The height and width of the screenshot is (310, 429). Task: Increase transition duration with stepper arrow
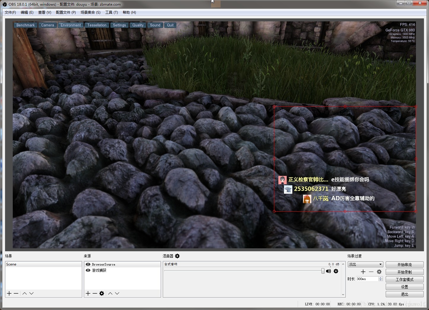[381, 278]
